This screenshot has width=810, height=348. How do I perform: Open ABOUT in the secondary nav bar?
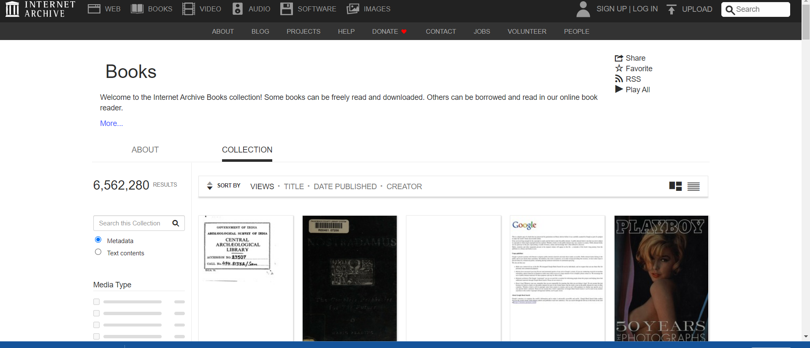(x=223, y=32)
